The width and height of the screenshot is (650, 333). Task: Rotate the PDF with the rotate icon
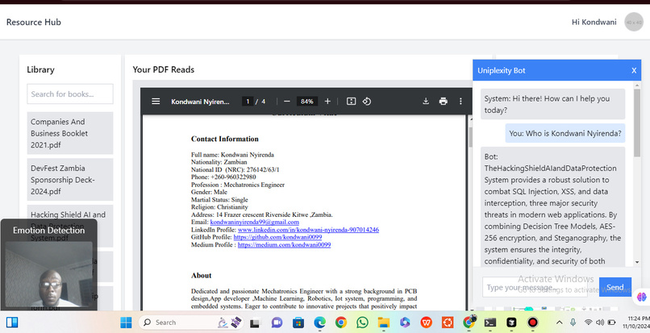[x=366, y=101]
